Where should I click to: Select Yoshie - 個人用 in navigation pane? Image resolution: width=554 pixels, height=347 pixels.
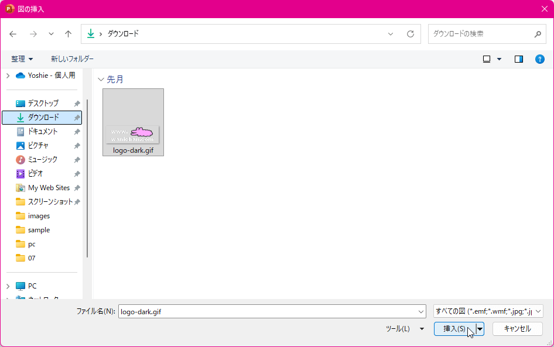point(52,75)
